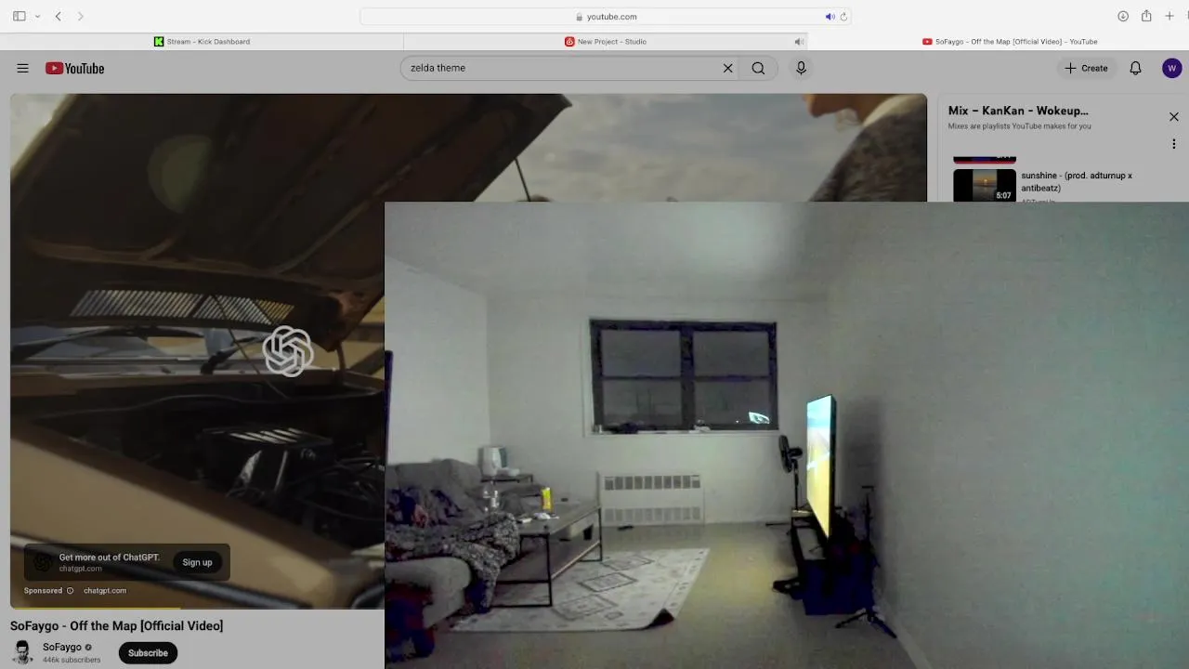This screenshot has height=669, width=1189.
Task: Close the Mix playlist panel
Action: [x=1173, y=117]
